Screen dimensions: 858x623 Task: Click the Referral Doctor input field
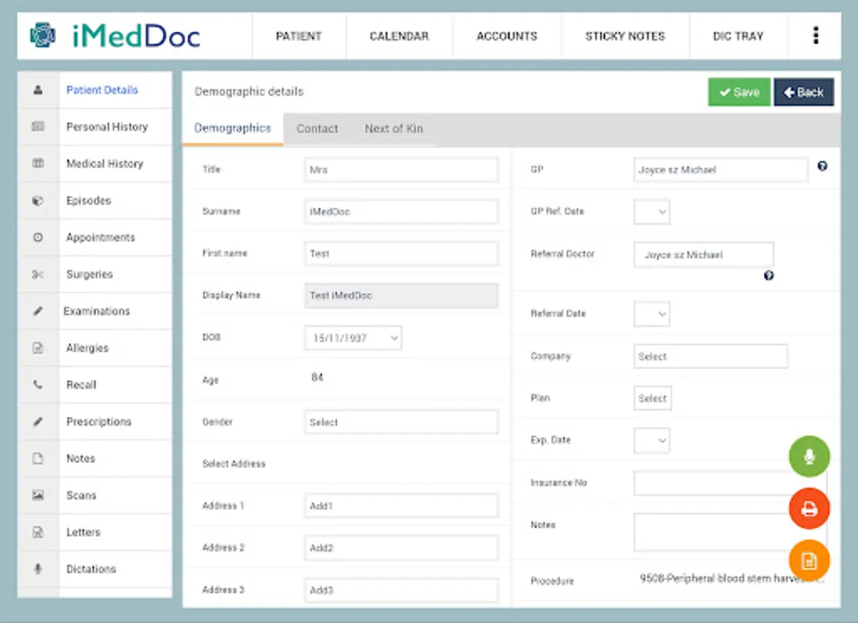click(704, 255)
